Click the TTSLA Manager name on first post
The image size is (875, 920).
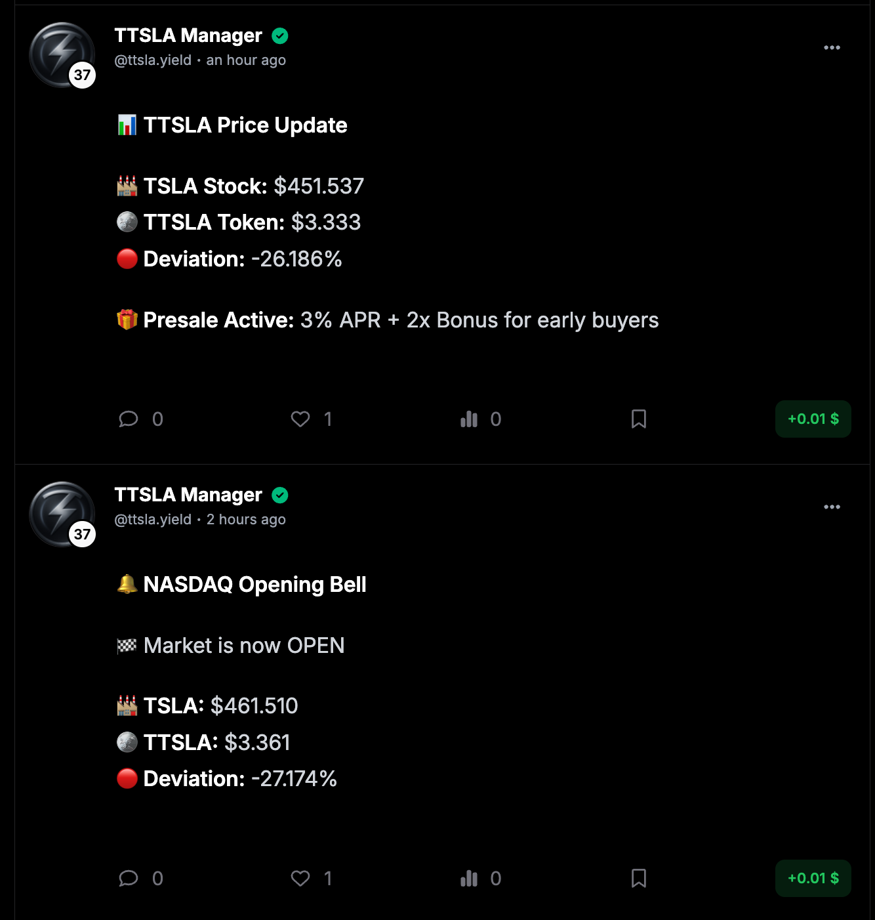pyautogui.click(x=188, y=35)
